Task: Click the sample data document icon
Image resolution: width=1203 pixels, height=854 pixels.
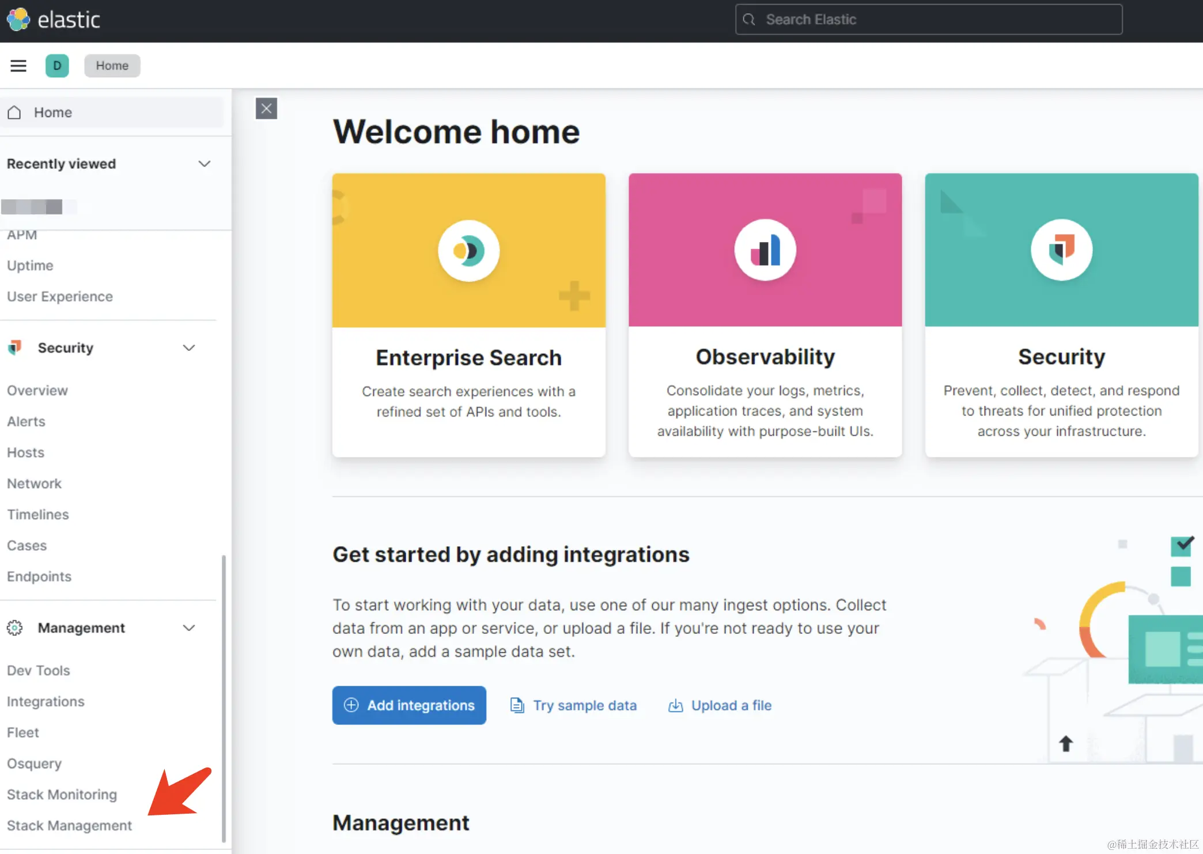Action: tap(517, 705)
